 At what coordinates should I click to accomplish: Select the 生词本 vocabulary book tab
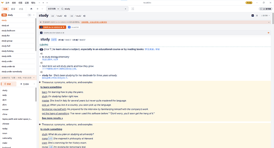(25, 84)
